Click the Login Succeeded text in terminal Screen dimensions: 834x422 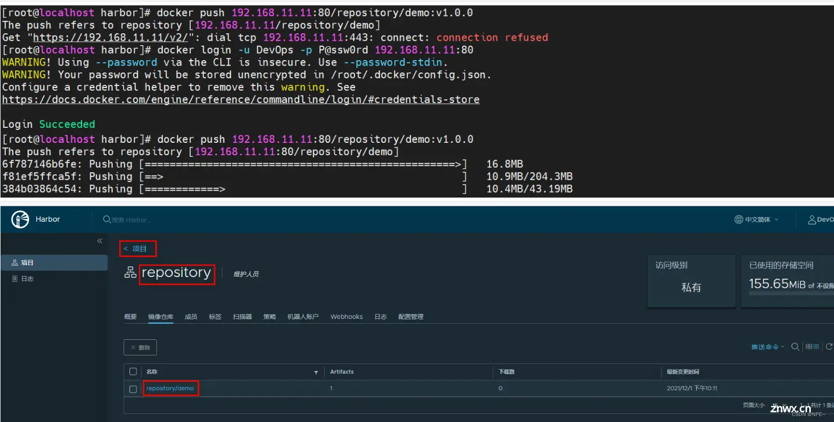click(x=48, y=124)
